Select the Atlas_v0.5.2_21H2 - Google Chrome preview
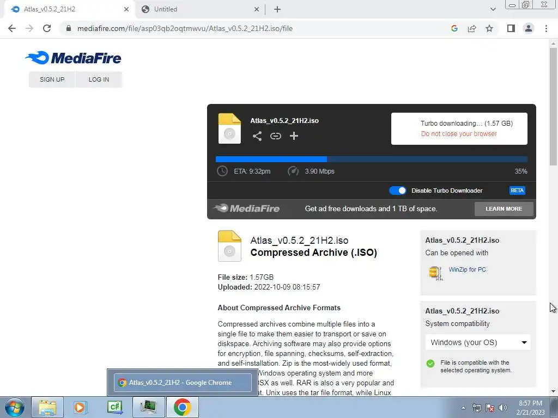 pos(183,383)
